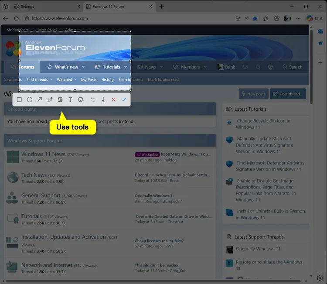Select the pencil freehand tool

pos(50,99)
